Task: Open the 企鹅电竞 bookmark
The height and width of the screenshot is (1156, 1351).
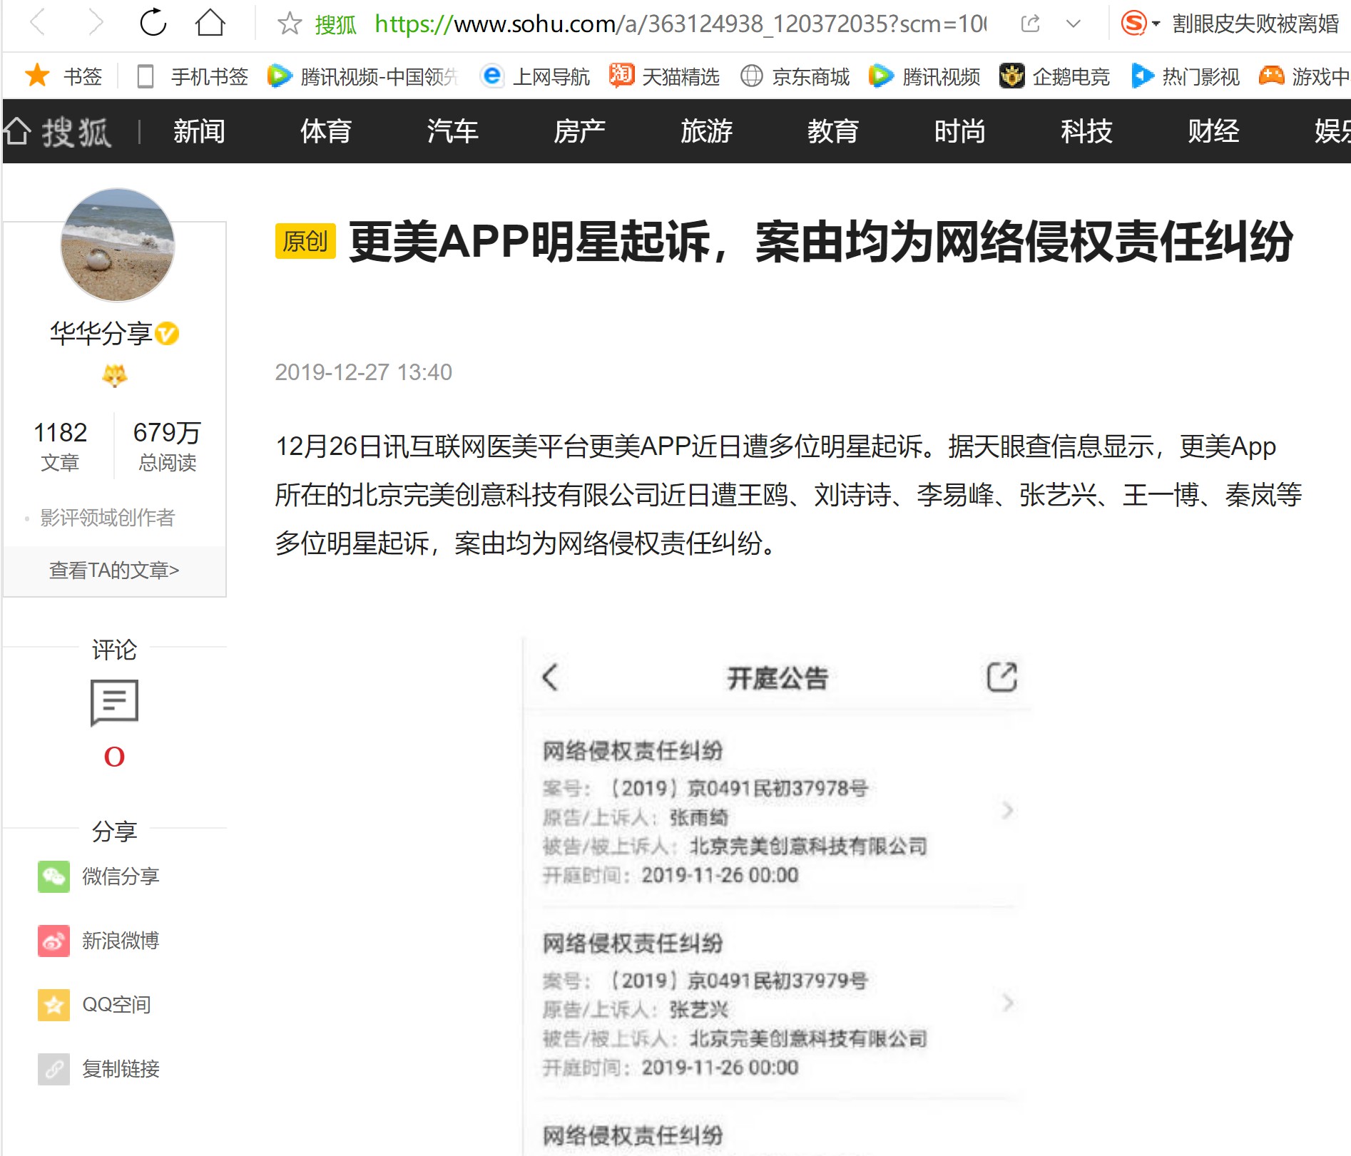Action: (x=1054, y=76)
